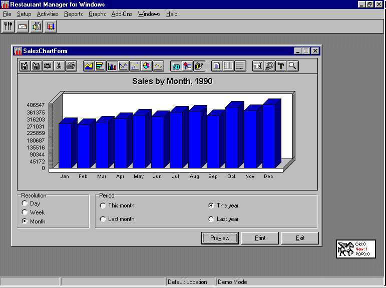
Task: Click the camera snapshot icon
Action: point(48,65)
